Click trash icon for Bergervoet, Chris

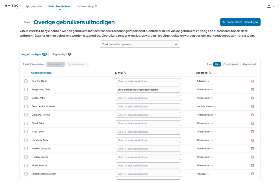coord(252,90)
